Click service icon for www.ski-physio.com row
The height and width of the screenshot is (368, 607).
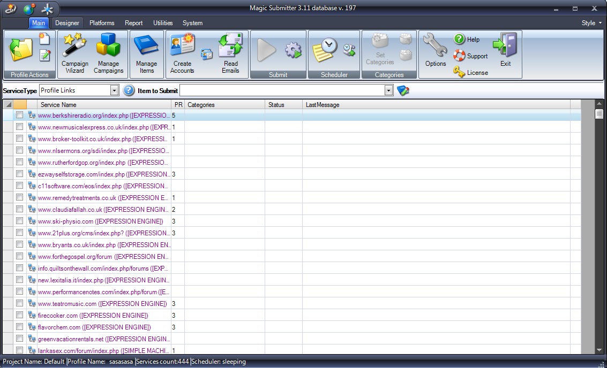pos(32,221)
